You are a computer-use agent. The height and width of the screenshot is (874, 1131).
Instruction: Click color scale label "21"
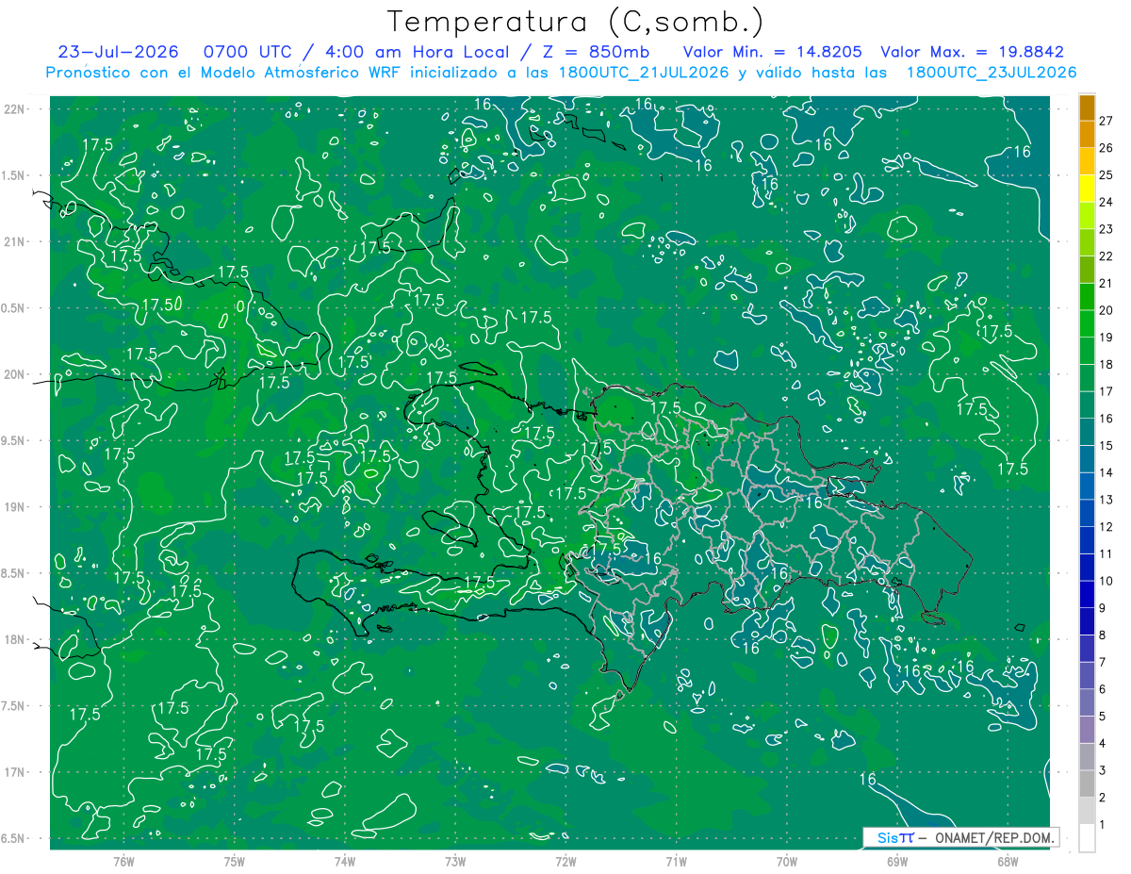pos(1106,284)
